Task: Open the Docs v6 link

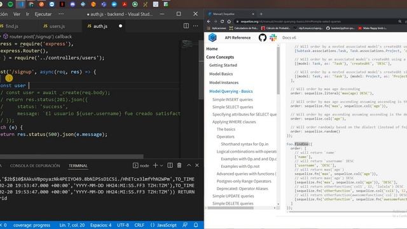Action: 289,38
